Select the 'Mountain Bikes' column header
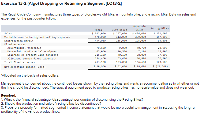This screenshot has height=117, width=206. pos(139,28)
